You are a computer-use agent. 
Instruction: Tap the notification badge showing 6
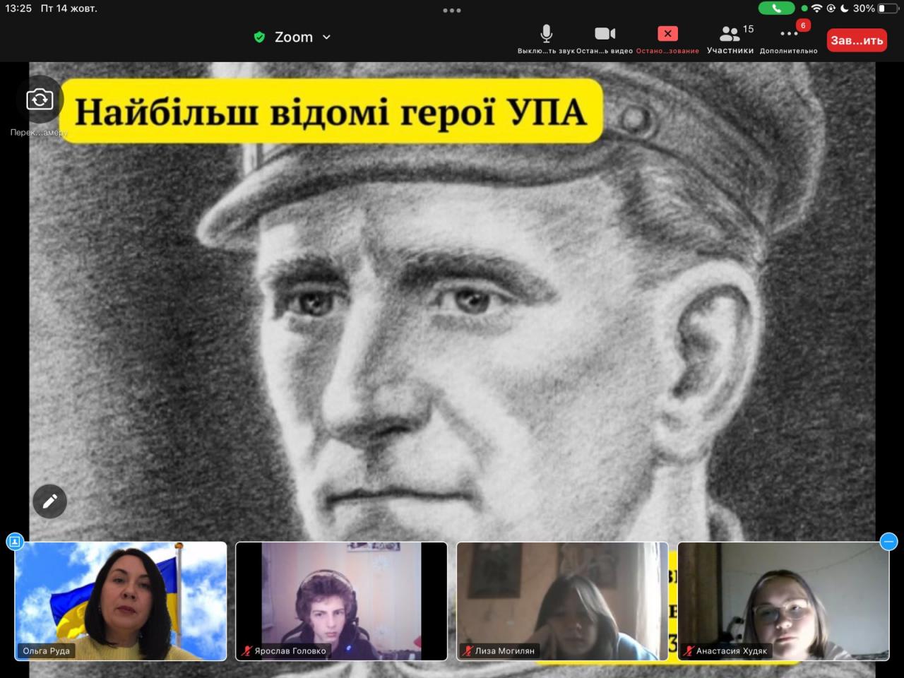click(802, 25)
